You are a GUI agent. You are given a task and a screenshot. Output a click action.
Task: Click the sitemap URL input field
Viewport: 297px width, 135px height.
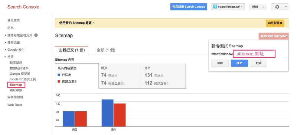(x=254, y=54)
